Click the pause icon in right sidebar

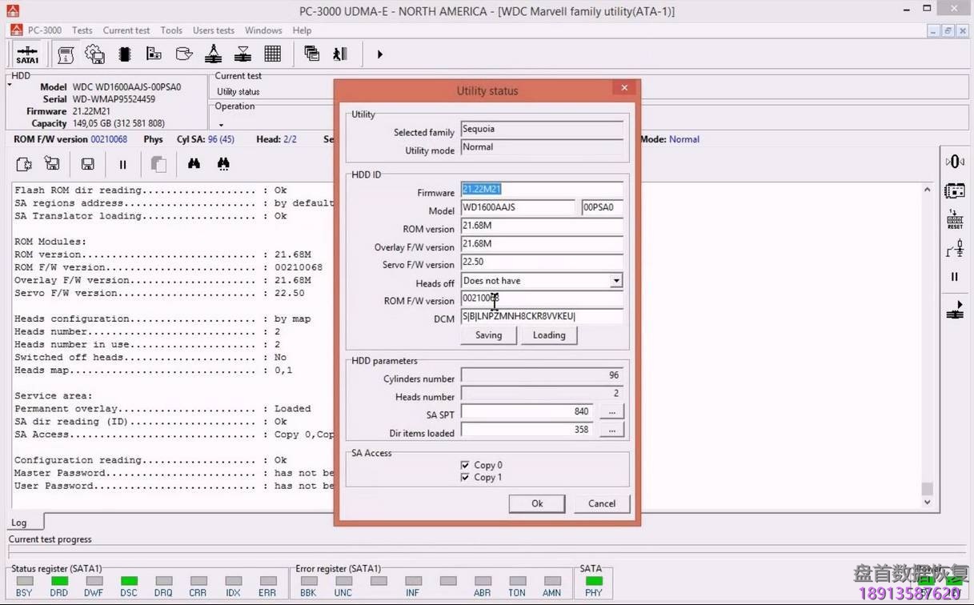pos(954,276)
